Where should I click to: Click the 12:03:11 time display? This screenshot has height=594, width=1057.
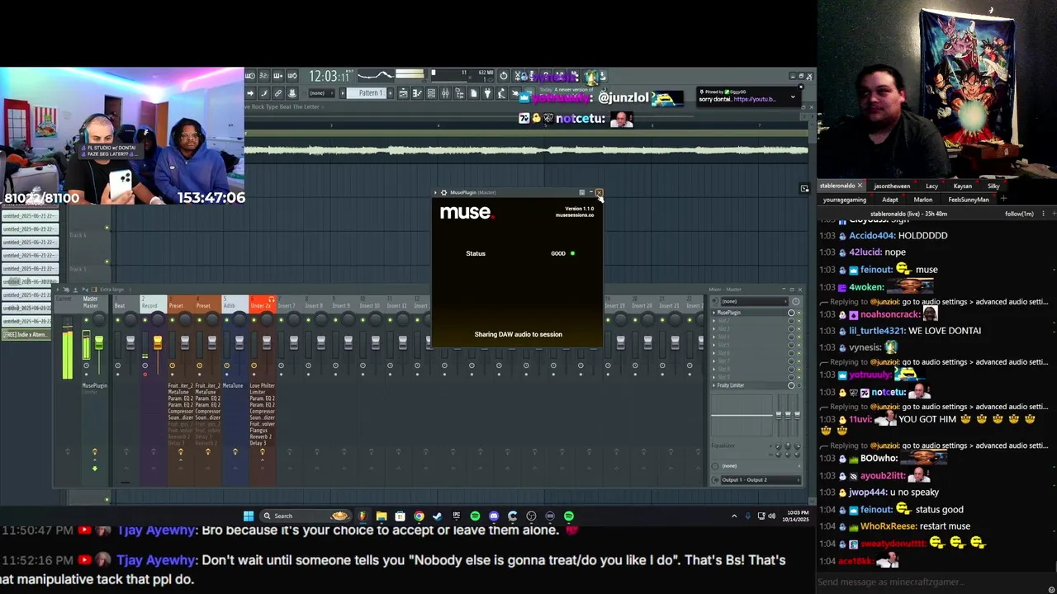329,76
